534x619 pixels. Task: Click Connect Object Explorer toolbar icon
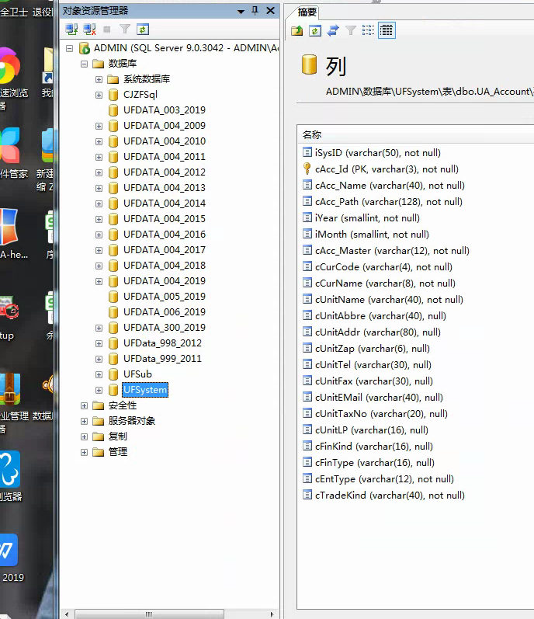coord(71,30)
